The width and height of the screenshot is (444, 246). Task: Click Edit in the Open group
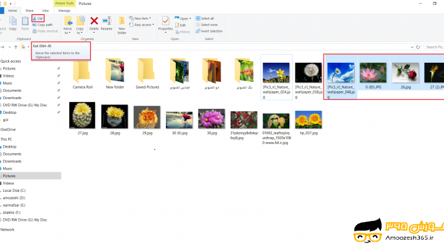(x=180, y=25)
